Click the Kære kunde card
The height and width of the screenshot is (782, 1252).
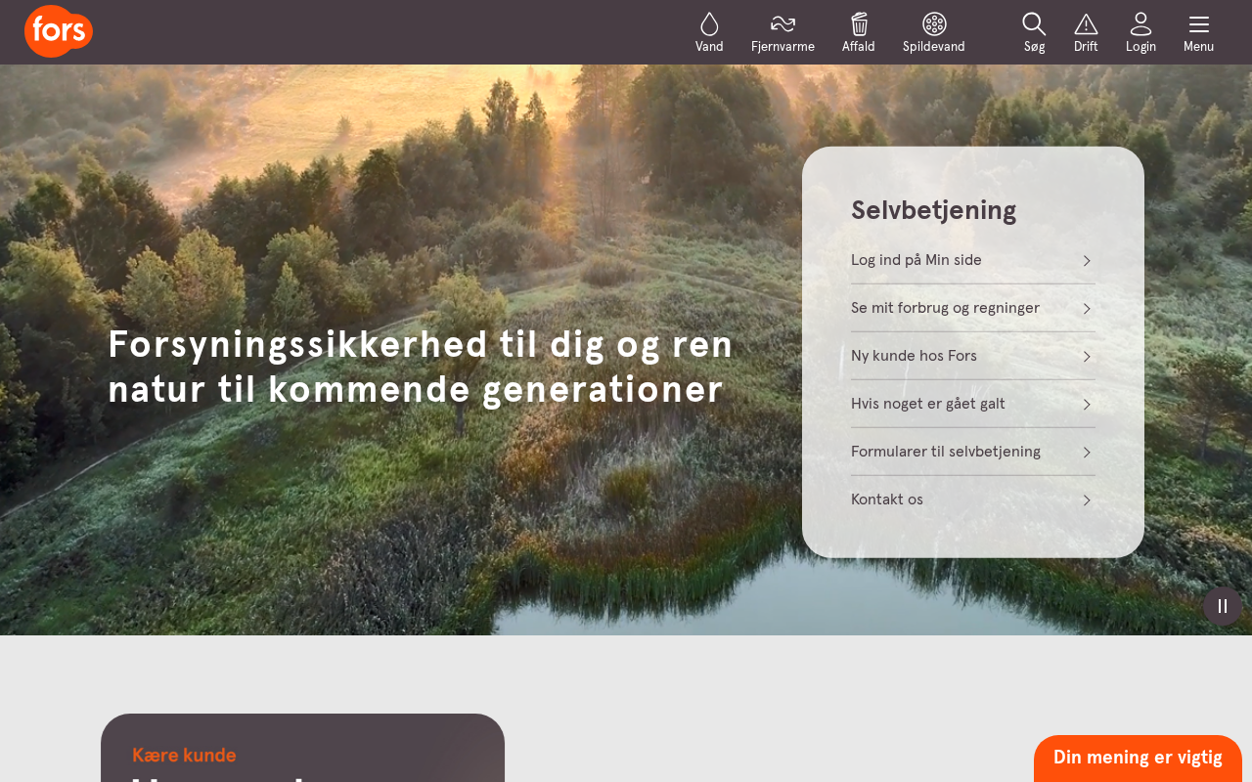pos(302,748)
